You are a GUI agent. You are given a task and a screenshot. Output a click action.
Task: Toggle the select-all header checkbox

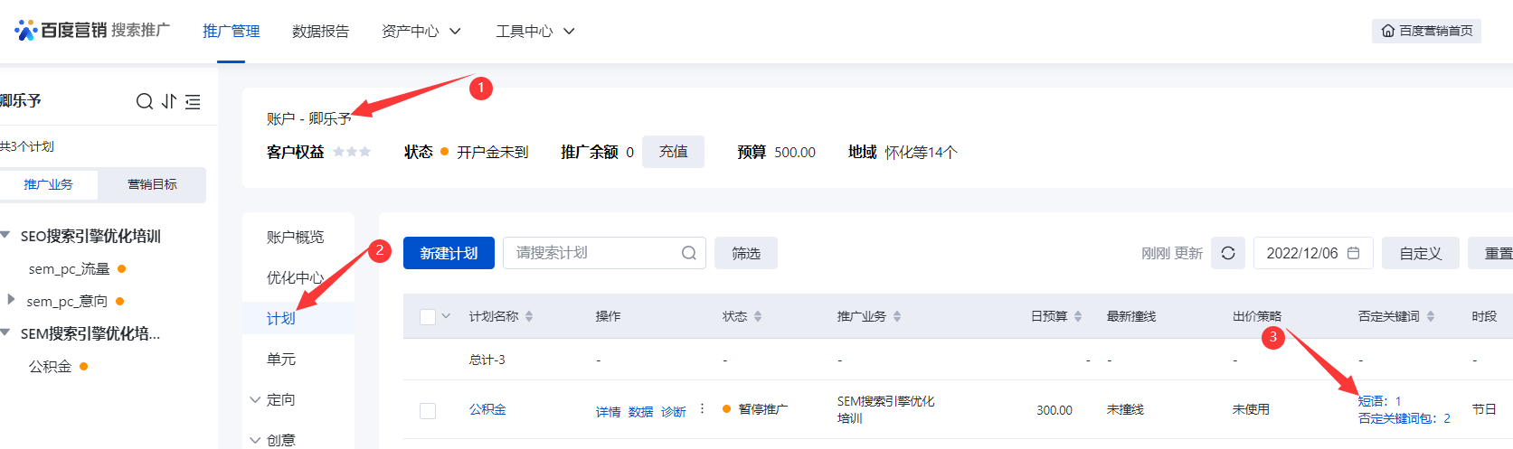point(428,317)
